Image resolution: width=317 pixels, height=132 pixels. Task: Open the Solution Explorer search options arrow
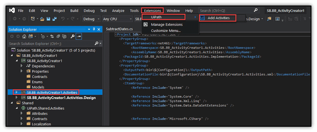pyautogui.click(x=100, y=44)
